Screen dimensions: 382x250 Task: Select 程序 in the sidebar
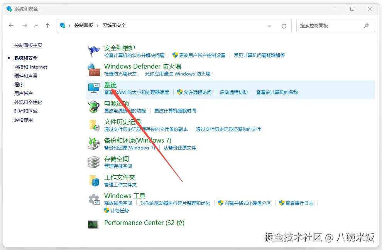click(19, 84)
